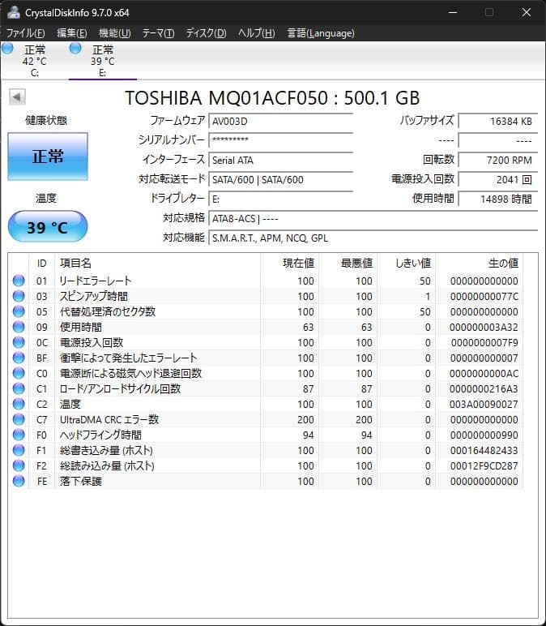Click status orb for ID C0 row
The image size is (546, 626).
[x=19, y=373]
